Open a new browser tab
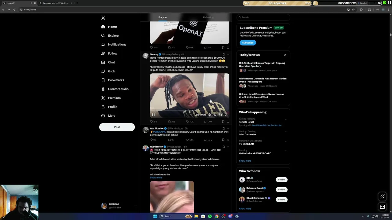392x220 pixels. click(77, 3)
